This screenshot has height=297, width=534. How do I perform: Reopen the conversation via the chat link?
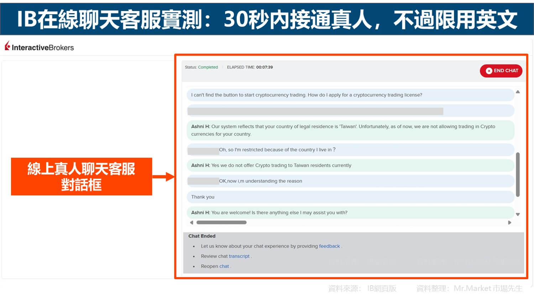point(224,266)
